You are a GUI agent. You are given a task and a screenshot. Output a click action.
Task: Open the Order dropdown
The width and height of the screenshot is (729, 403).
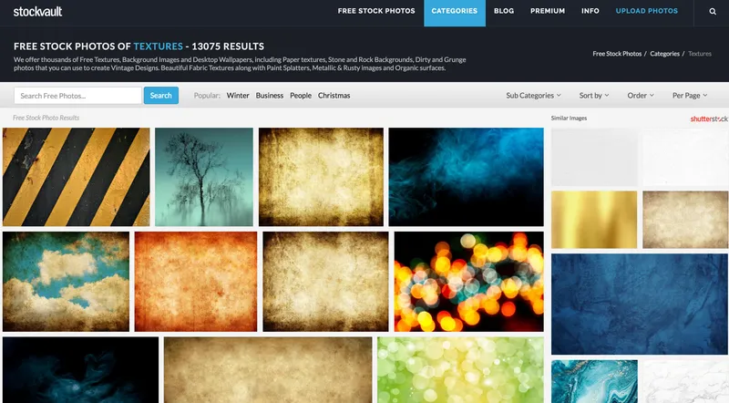pos(641,96)
